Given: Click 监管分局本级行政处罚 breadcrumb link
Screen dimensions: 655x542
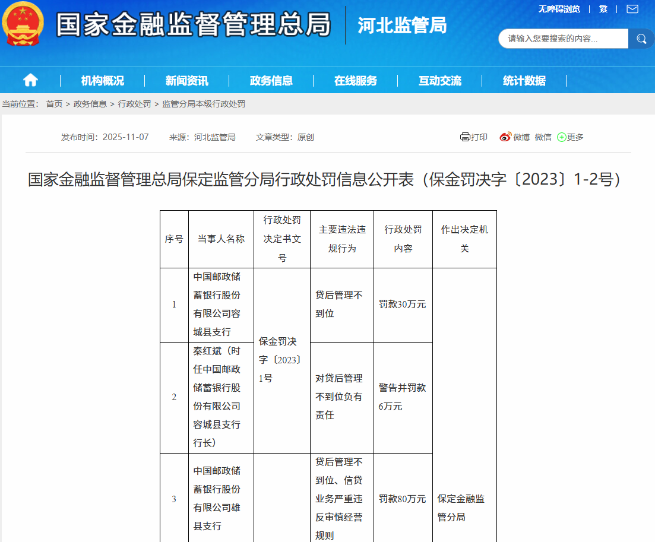Looking at the screenshot, I should coord(204,104).
